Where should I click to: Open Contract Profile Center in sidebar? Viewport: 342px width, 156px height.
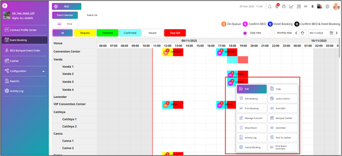pos(24,30)
